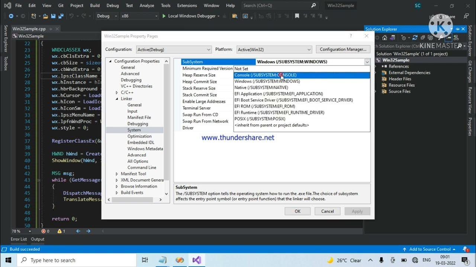Click the Collapse All icon in Solution Explorer
Screen dimensions: 476x267
(422, 37)
